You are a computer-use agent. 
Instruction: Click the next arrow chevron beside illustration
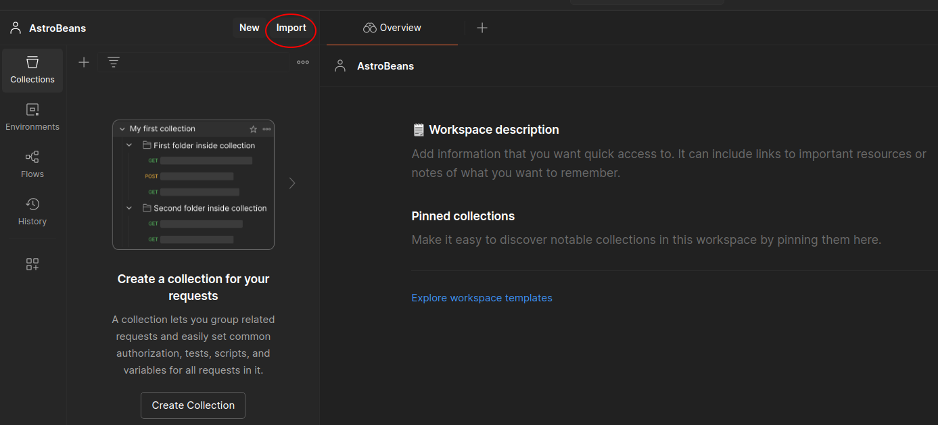click(292, 183)
